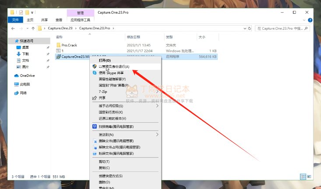Click the shred file icon
321x189 pixels.
click(95, 154)
